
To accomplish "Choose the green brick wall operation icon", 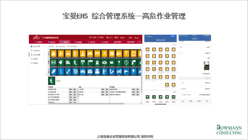I will click(68, 62).
